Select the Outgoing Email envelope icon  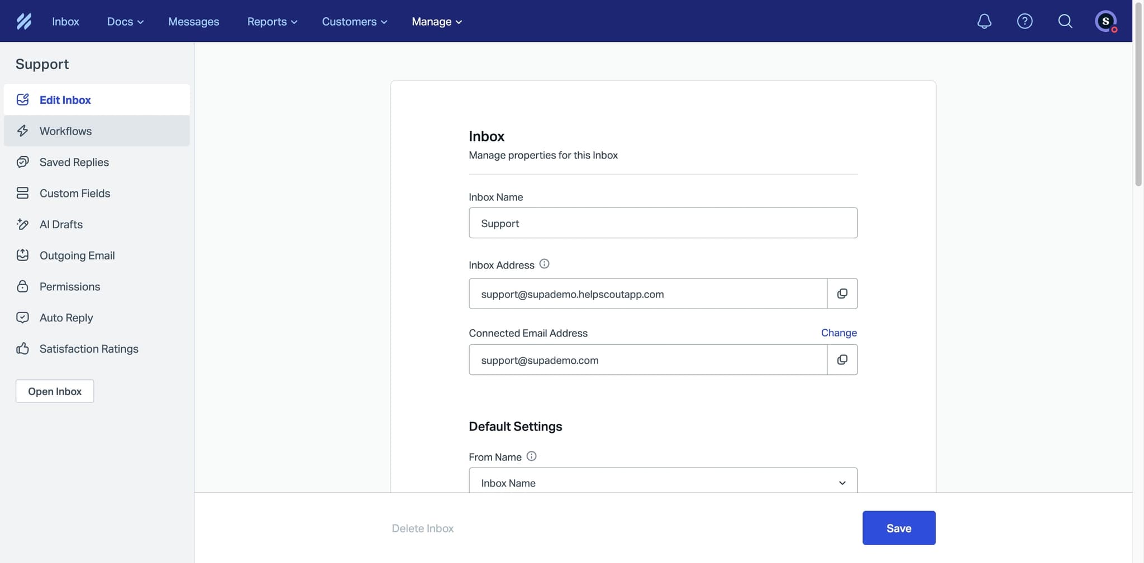(22, 255)
